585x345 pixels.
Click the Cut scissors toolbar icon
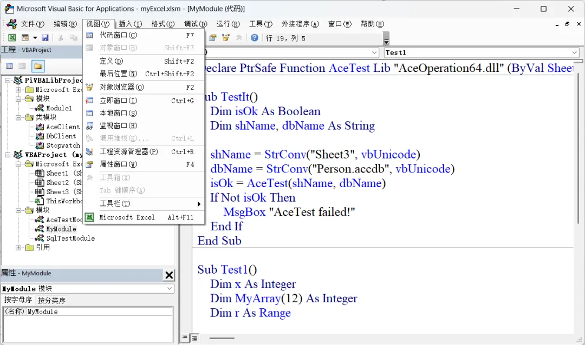click(x=61, y=38)
